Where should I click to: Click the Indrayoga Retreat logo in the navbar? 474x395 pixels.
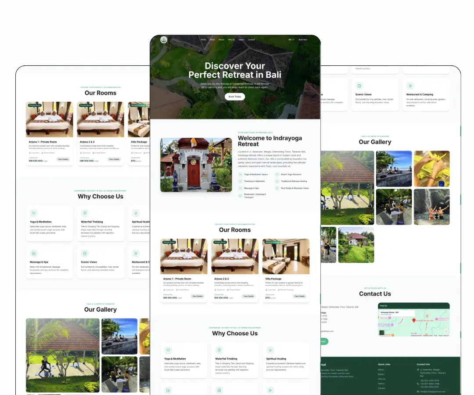[x=164, y=39]
